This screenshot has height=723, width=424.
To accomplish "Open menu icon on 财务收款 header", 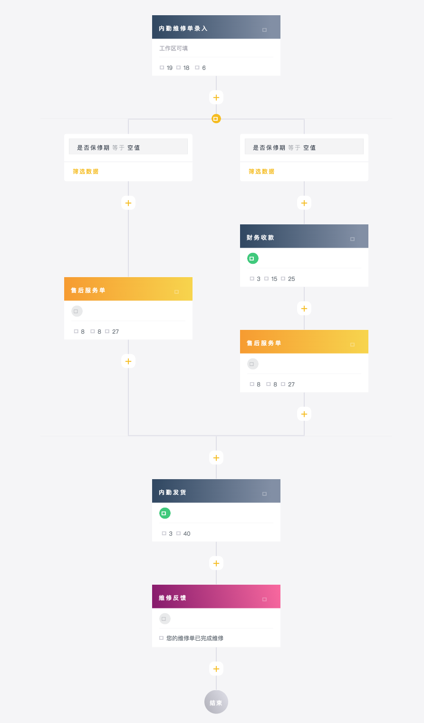I will point(353,239).
